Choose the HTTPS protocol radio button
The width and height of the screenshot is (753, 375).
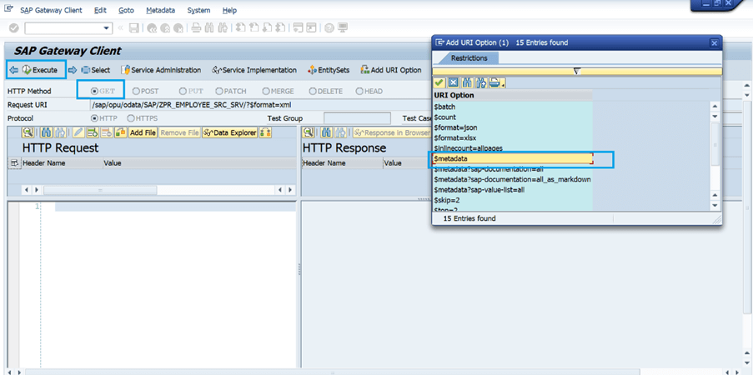(131, 118)
